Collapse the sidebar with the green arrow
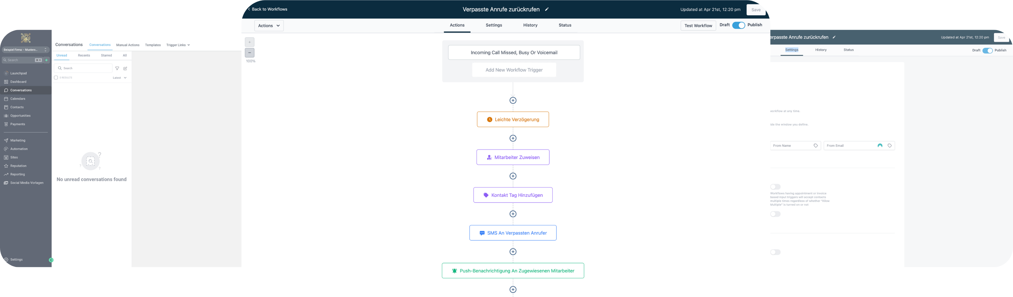Viewport: 1013px width, 297px height. pyautogui.click(x=51, y=260)
